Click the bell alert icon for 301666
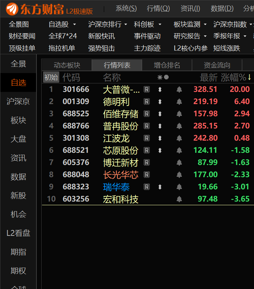 [x=179, y=90]
